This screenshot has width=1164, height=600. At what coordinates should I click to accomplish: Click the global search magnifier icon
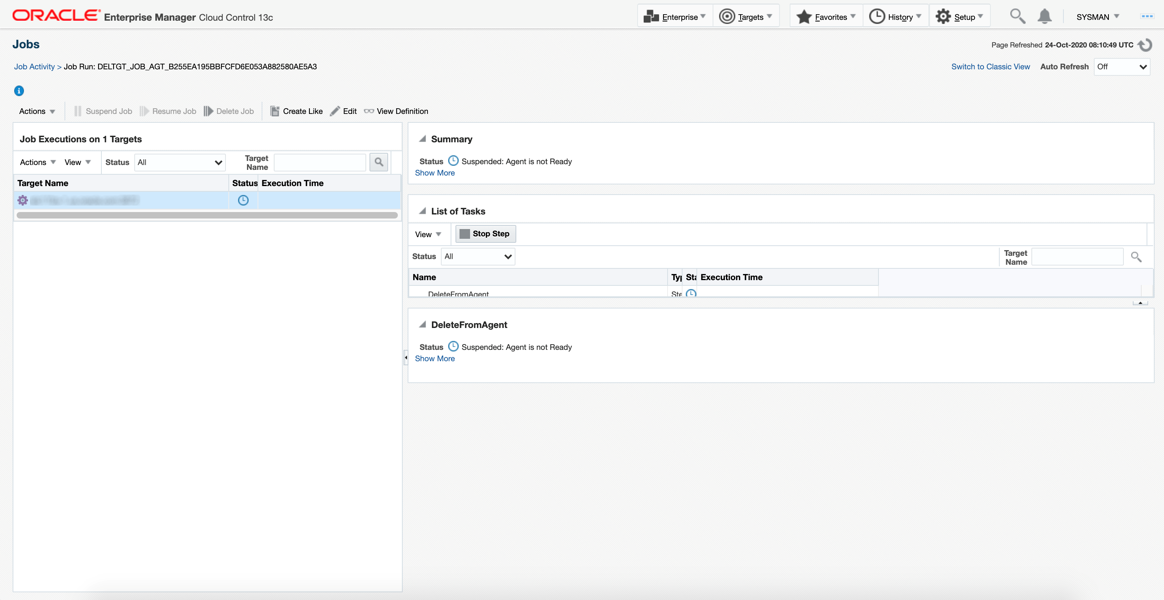(1017, 16)
